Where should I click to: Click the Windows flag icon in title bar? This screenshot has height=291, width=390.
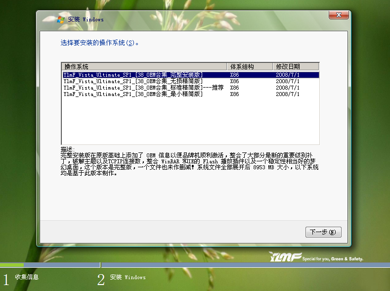(x=61, y=19)
